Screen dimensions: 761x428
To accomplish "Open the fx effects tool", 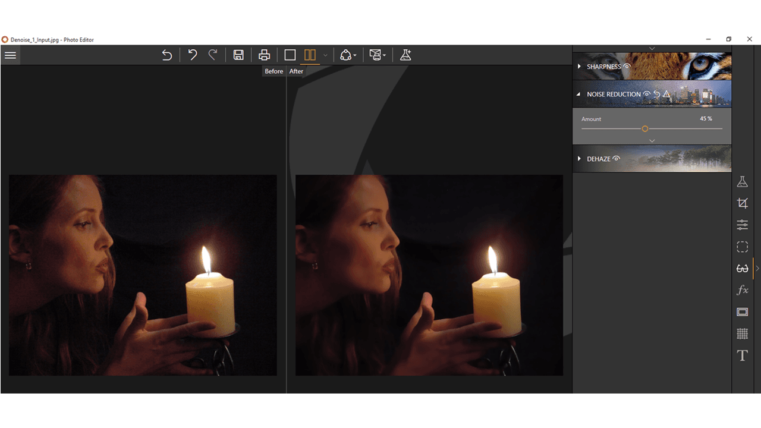I will pyautogui.click(x=742, y=290).
